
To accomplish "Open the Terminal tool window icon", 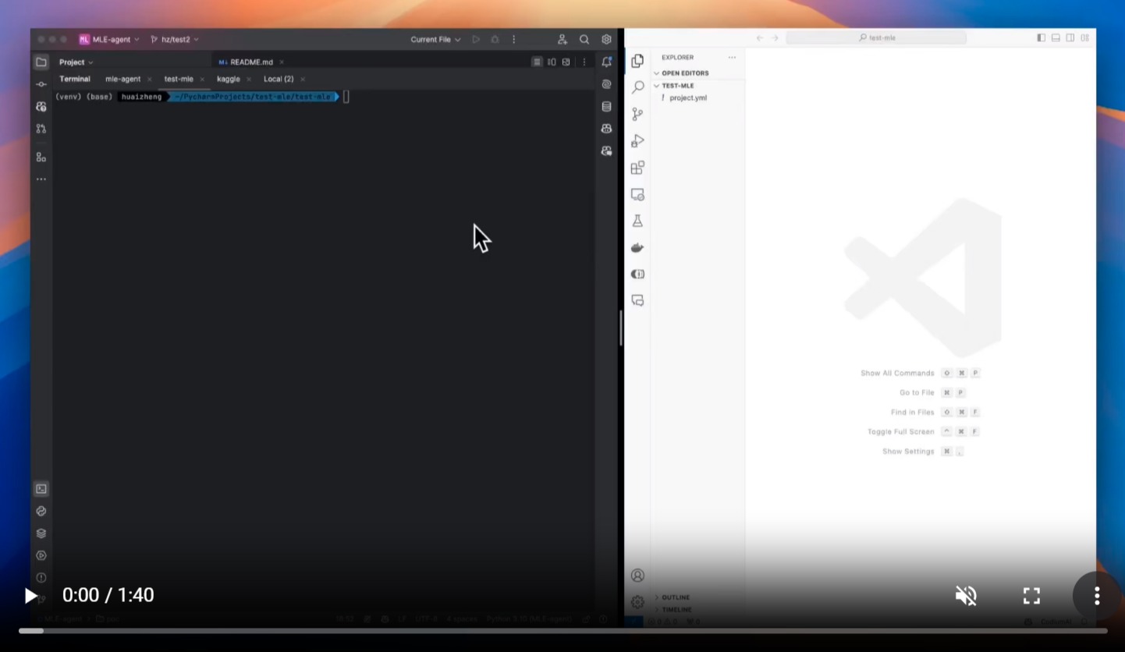I will [41, 489].
